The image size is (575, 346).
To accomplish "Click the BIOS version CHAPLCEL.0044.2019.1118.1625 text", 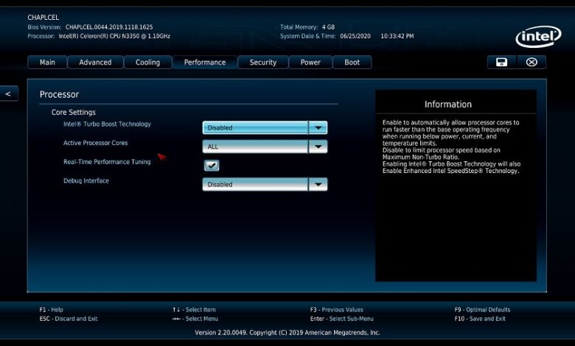I will pyautogui.click(x=109, y=27).
